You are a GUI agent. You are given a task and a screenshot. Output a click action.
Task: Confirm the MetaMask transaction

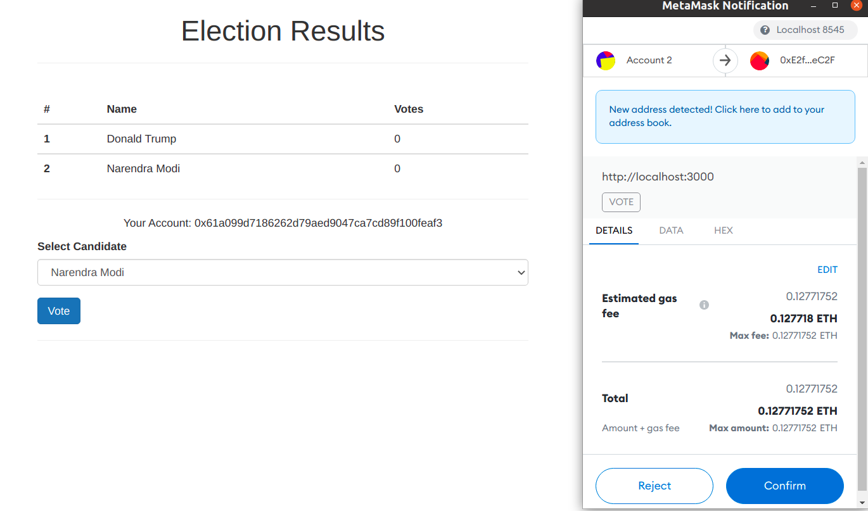(x=784, y=486)
